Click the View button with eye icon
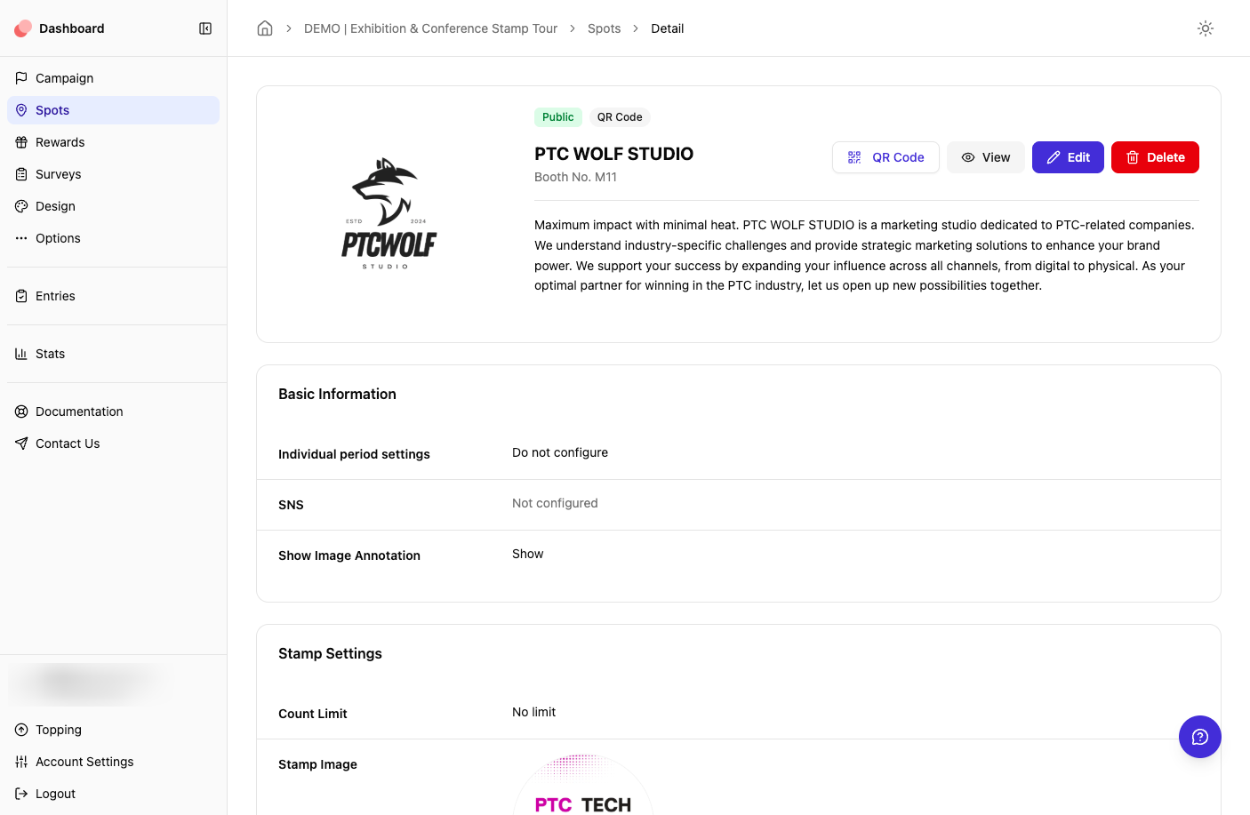1250x815 pixels. [x=986, y=157]
